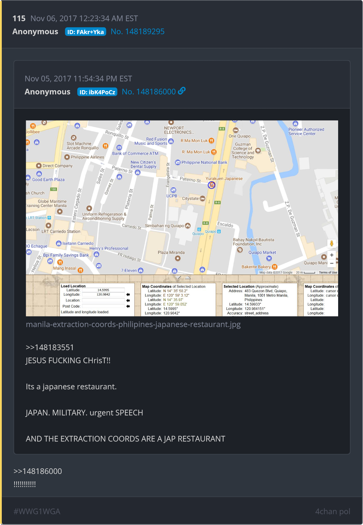
Task: Click the Uniform Refrigeration supply pin
Action: (89, 208)
